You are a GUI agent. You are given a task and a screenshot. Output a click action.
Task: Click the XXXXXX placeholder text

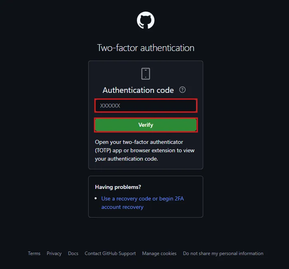pos(110,106)
